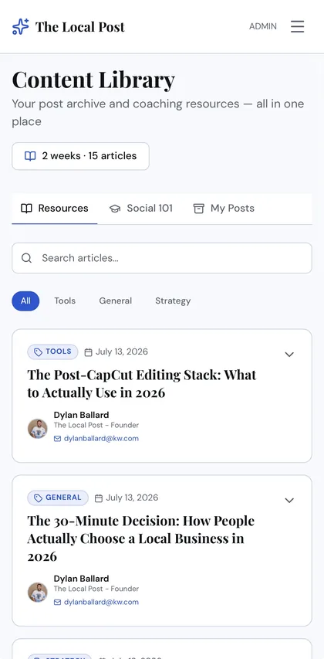Click the envelope icon in the CapCut article card
Image resolution: width=324 pixels, height=659 pixels.
[58, 439]
